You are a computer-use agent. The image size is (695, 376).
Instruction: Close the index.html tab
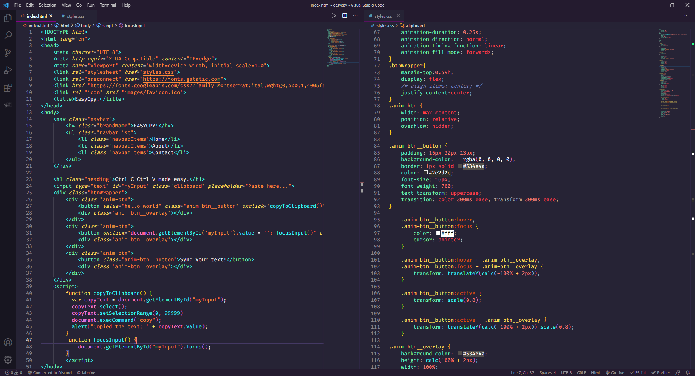coord(51,16)
